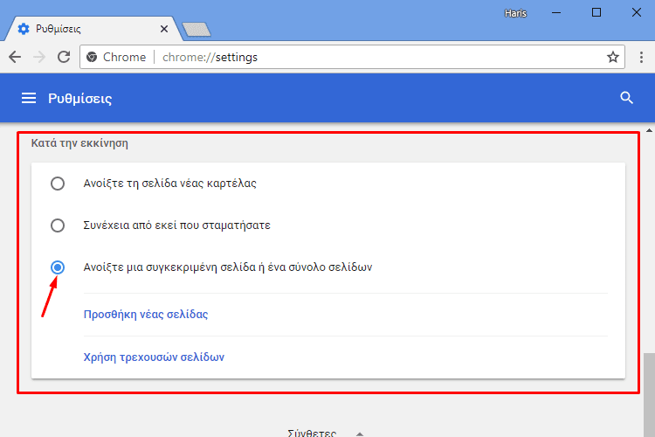The width and height of the screenshot is (655, 437).
Task: Maximize the Chrome window
Action: (x=596, y=12)
